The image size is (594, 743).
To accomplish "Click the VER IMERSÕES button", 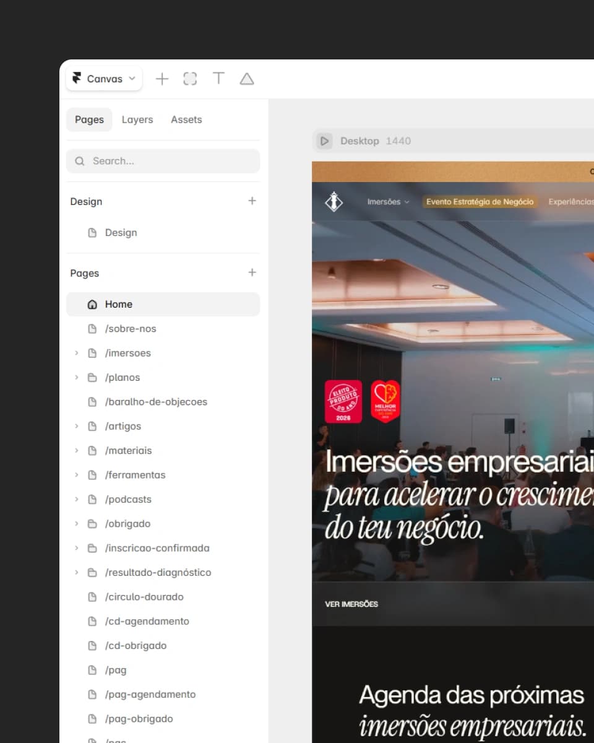I will point(351,604).
